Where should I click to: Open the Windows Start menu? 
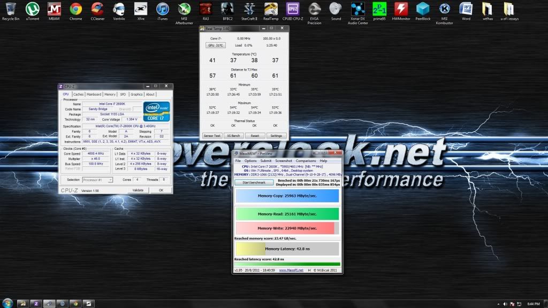point(7,303)
